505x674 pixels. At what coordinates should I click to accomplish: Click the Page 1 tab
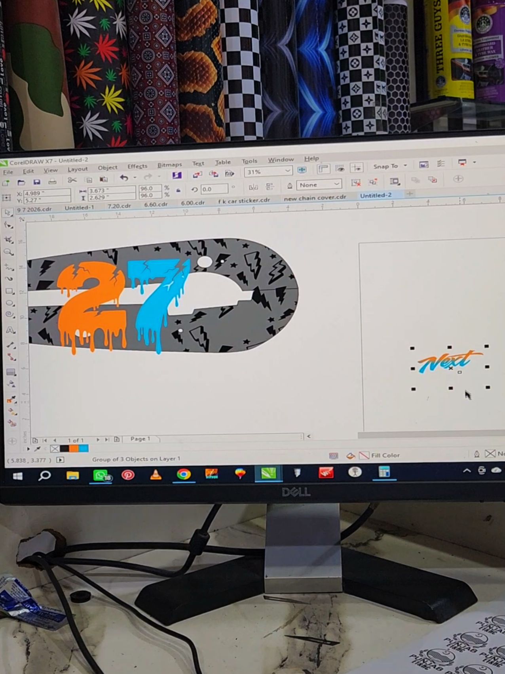[x=140, y=439]
